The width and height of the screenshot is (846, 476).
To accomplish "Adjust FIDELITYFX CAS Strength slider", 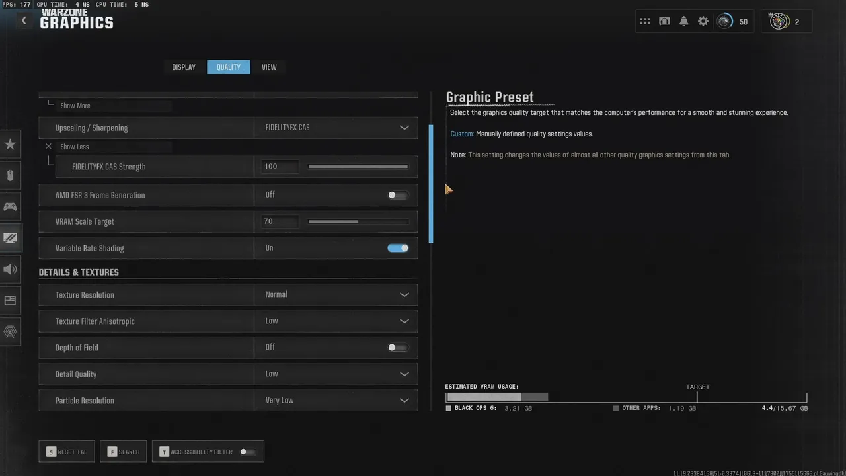I will pyautogui.click(x=358, y=167).
